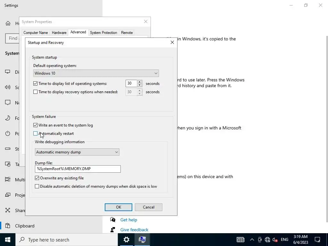Open Shared experiences via its icon
The image size is (328, 246).
pos(8,210)
